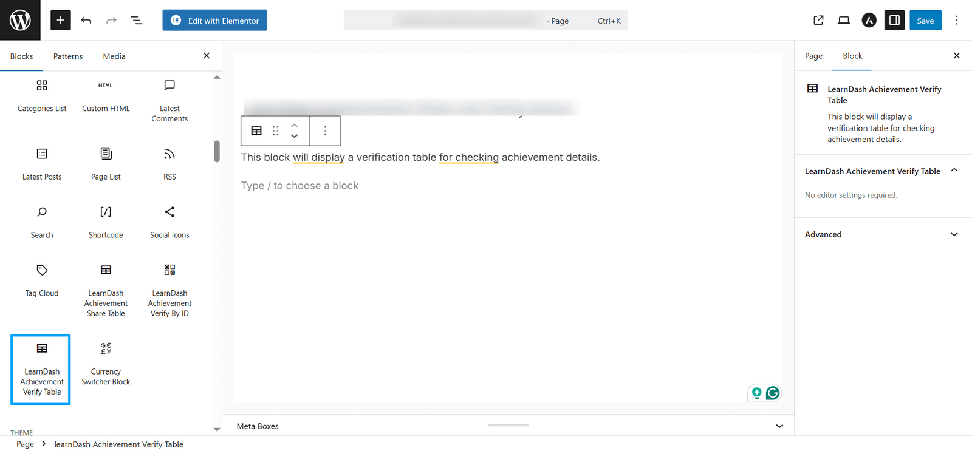Expand the Meta Boxes section
The height and width of the screenshot is (451, 972).
point(508,426)
